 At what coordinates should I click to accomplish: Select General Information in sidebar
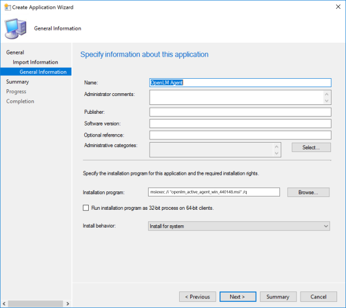click(x=42, y=72)
